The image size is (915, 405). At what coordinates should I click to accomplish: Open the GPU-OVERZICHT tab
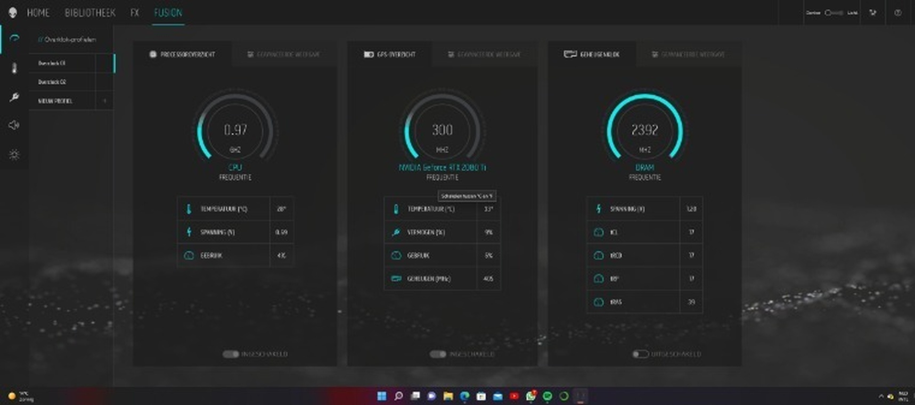(x=389, y=54)
